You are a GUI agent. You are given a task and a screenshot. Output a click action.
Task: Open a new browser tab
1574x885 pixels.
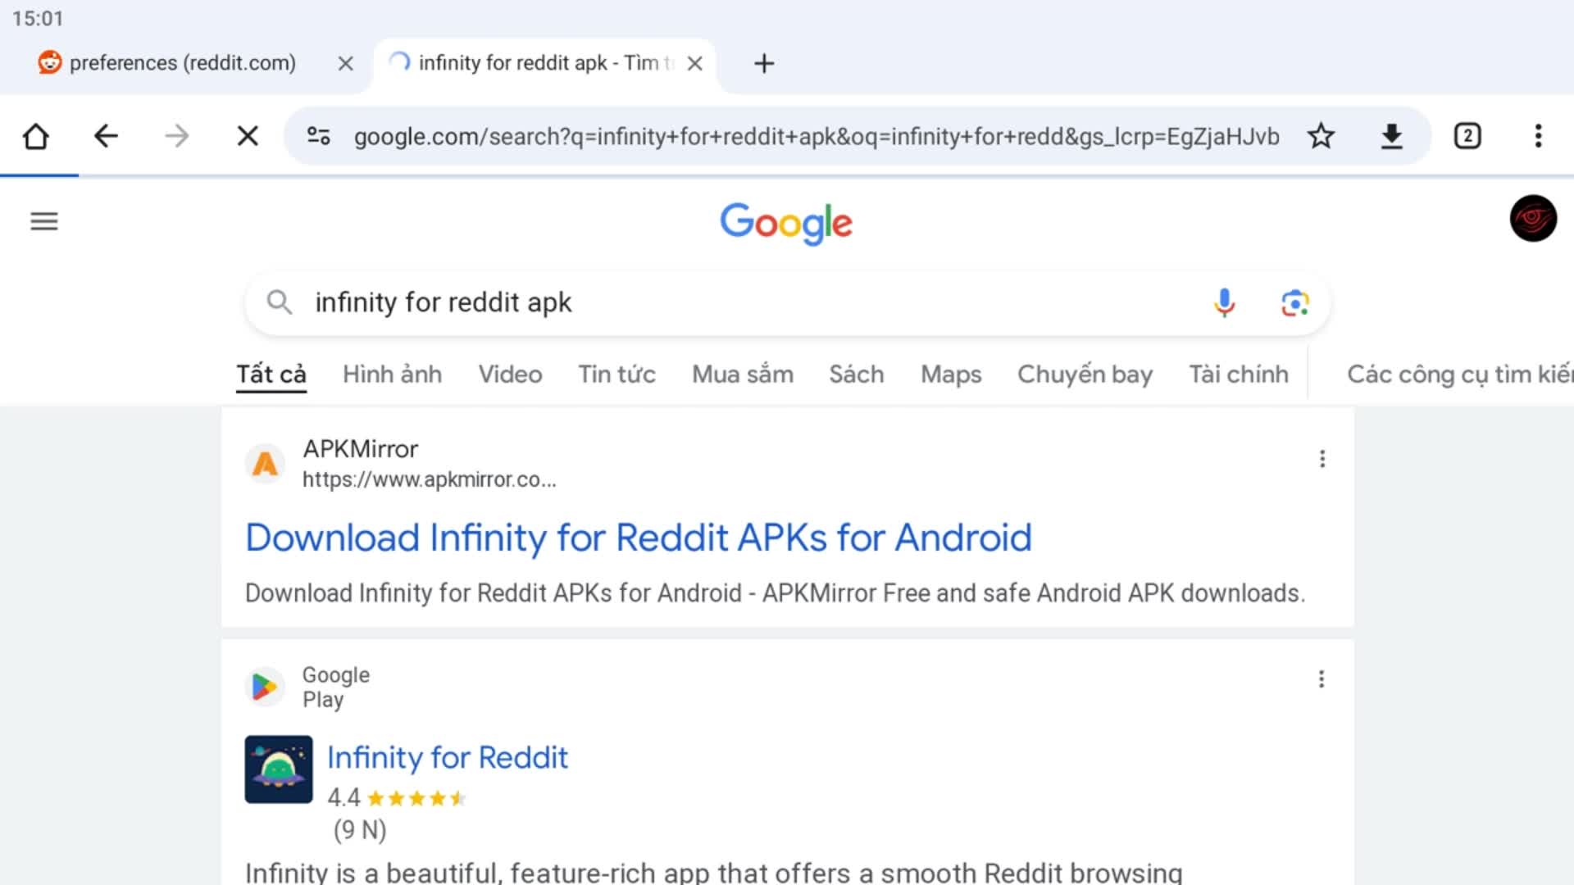click(x=763, y=63)
